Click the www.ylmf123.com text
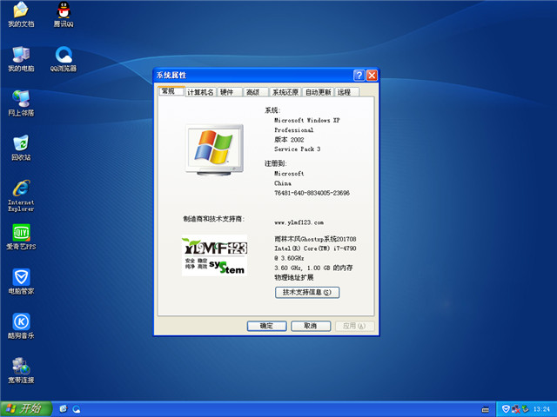Screen dimensions: 557x417 tap(299, 222)
